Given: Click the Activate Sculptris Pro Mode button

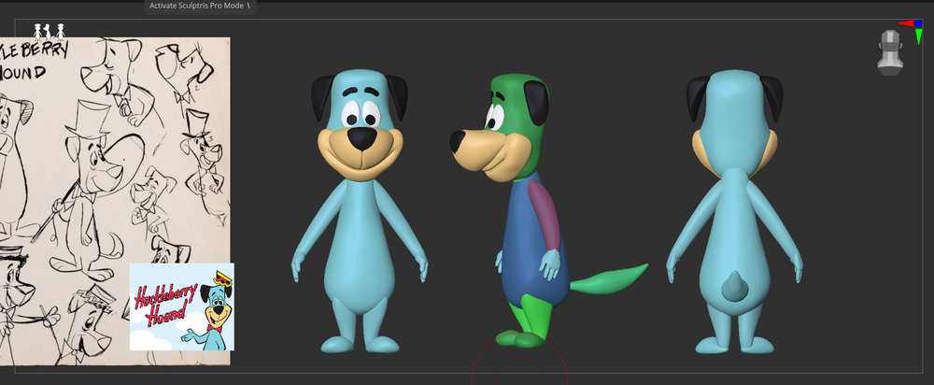Looking at the screenshot, I should point(199,6).
